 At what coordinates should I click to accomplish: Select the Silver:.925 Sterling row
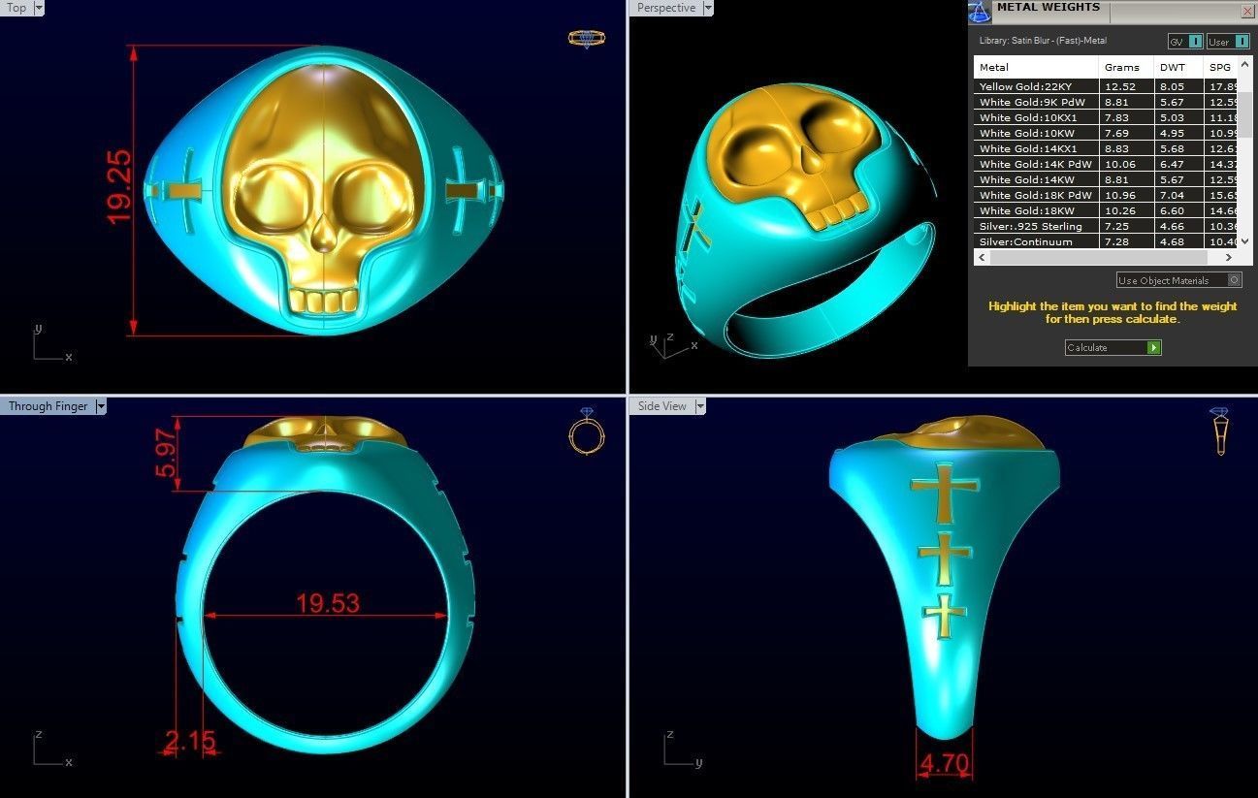1107,226
